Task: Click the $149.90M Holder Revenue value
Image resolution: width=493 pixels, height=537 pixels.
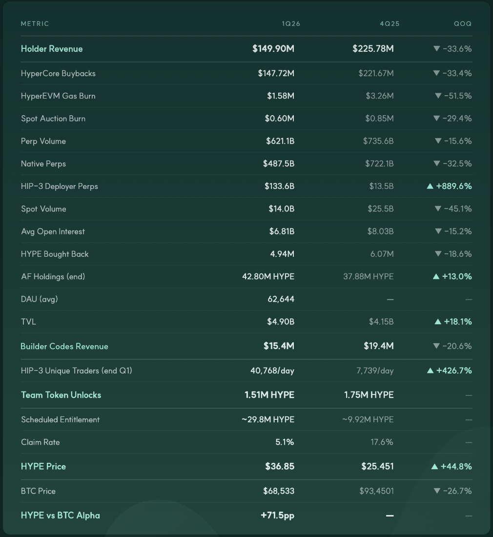Action: click(x=273, y=49)
